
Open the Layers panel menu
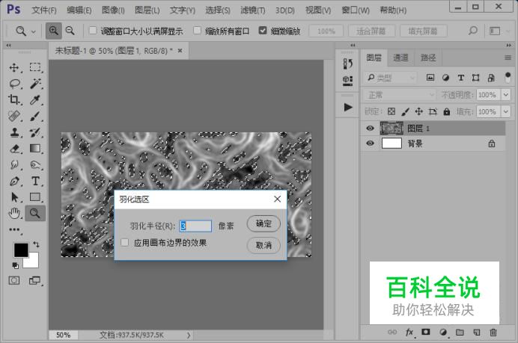(x=508, y=58)
